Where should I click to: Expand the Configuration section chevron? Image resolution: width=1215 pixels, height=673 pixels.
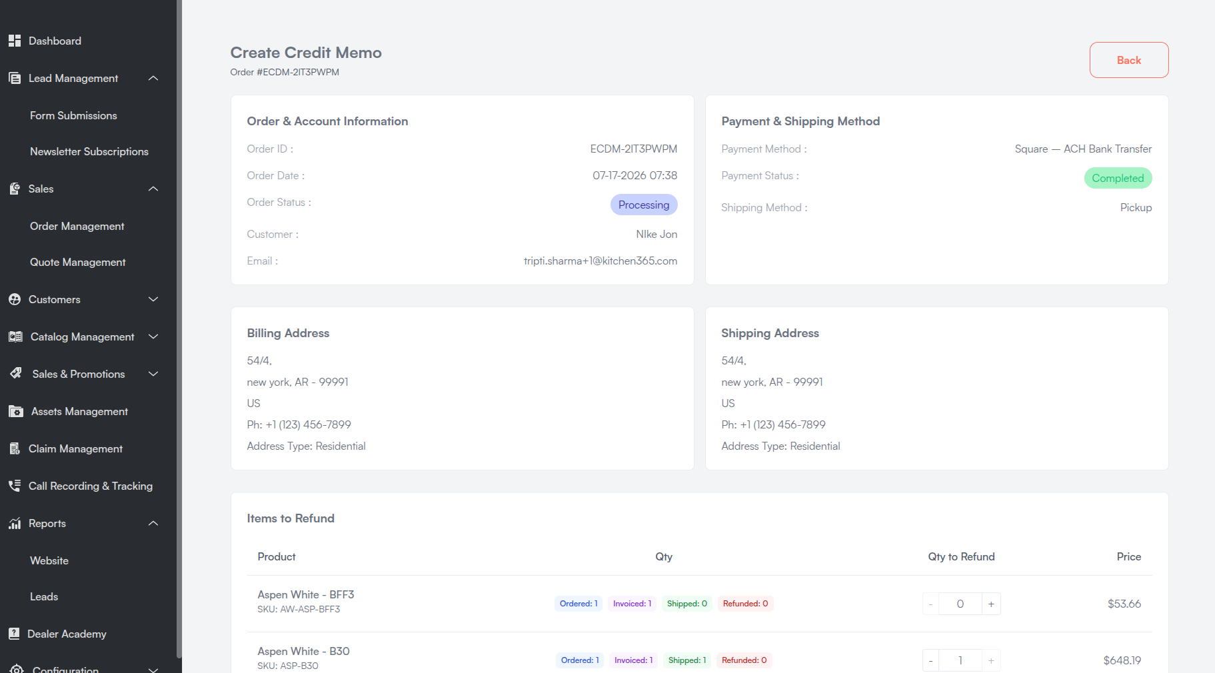pyautogui.click(x=153, y=669)
